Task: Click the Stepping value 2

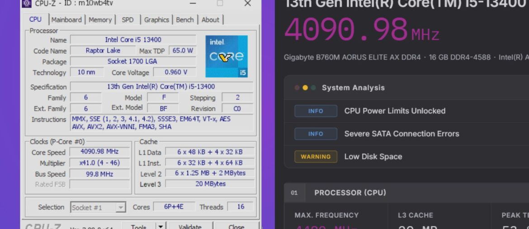Action: [237, 97]
